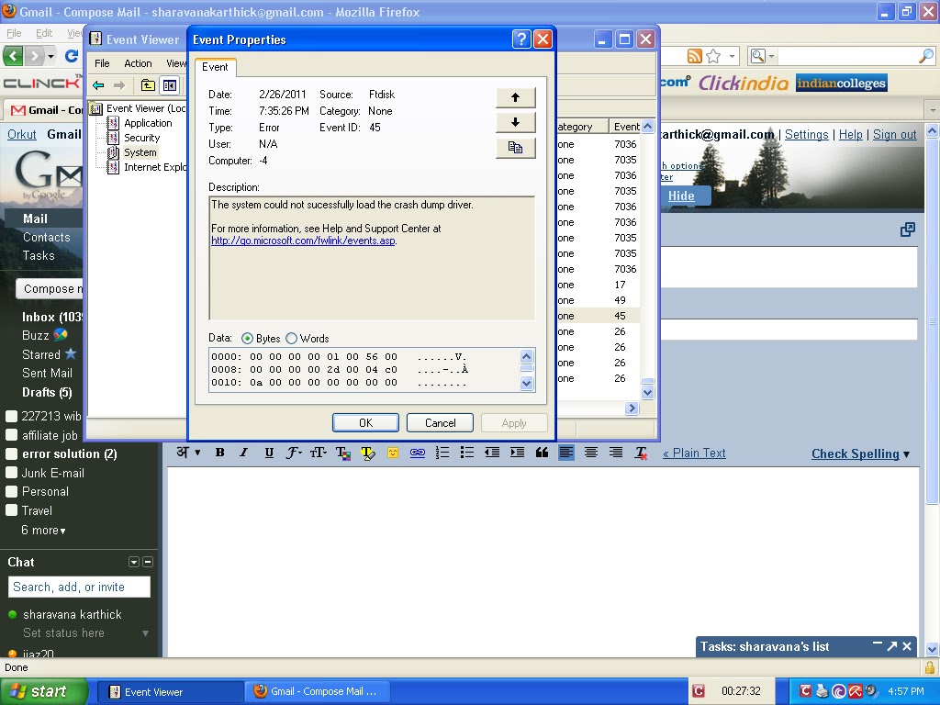Click the Gmail Settings link
The image size is (940, 705).
point(806,134)
